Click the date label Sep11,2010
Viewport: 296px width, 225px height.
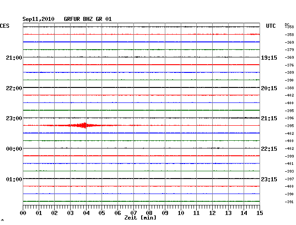(x=38, y=19)
